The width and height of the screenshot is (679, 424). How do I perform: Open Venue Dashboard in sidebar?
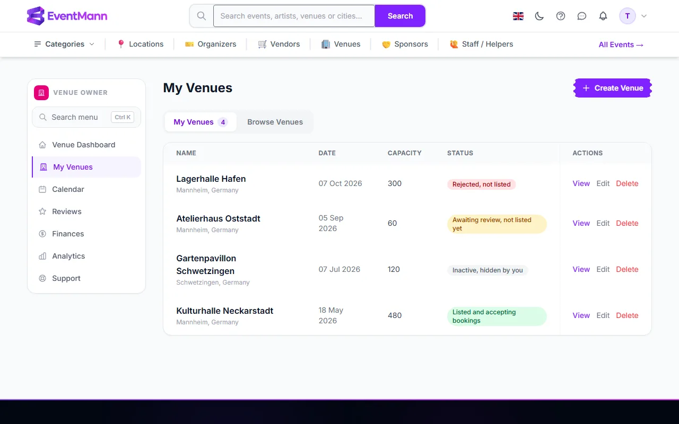pos(86,145)
